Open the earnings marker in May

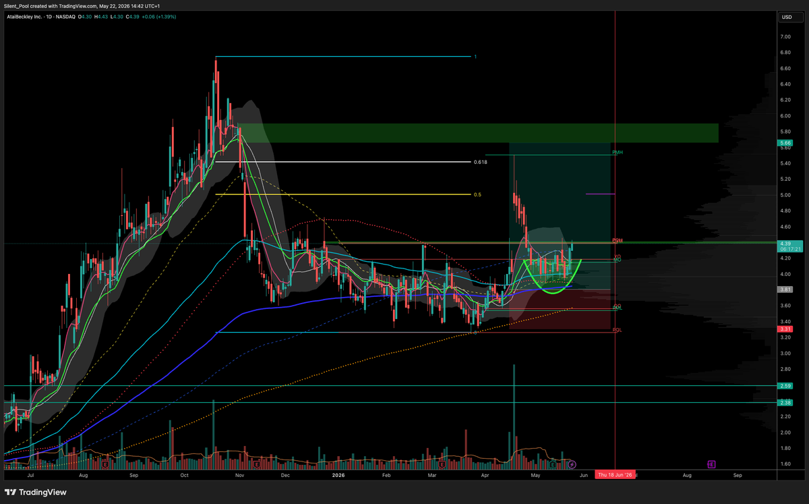tap(553, 464)
